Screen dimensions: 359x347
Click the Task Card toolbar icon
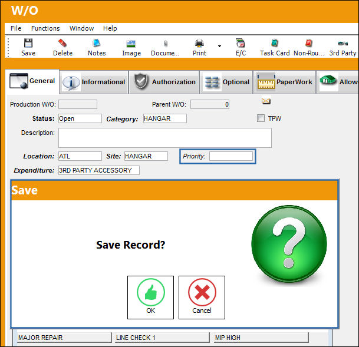pos(274,43)
